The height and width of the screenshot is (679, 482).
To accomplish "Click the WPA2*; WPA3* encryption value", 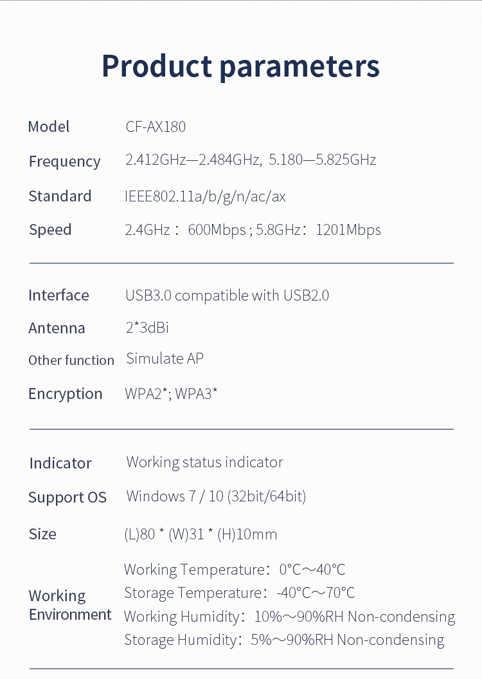I will click(x=171, y=393).
